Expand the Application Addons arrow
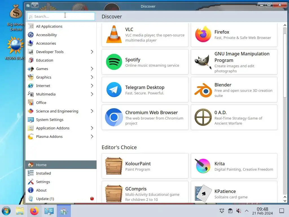289x217 pixels. [x=92, y=128]
